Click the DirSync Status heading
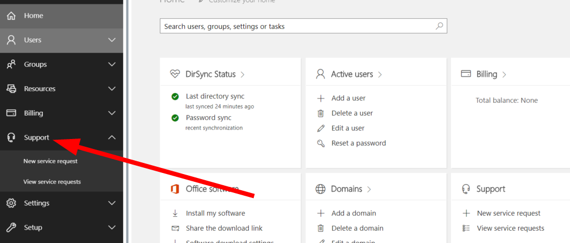Screen dimensions: 570x243 (x=210, y=75)
